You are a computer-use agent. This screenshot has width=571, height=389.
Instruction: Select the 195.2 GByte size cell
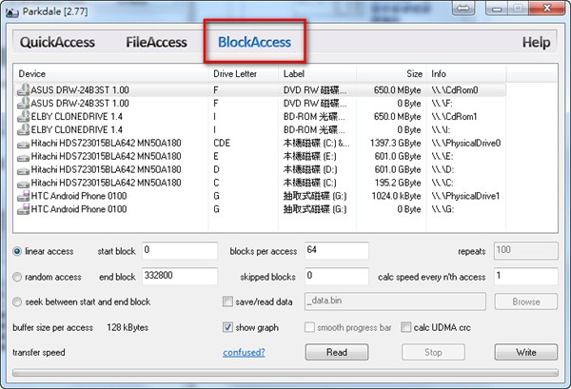click(x=398, y=183)
